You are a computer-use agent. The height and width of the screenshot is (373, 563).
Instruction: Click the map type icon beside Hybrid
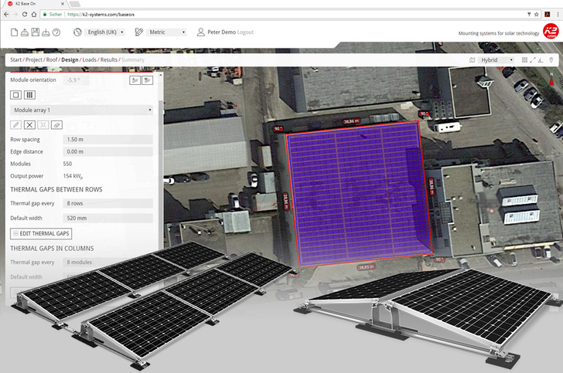click(473, 60)
